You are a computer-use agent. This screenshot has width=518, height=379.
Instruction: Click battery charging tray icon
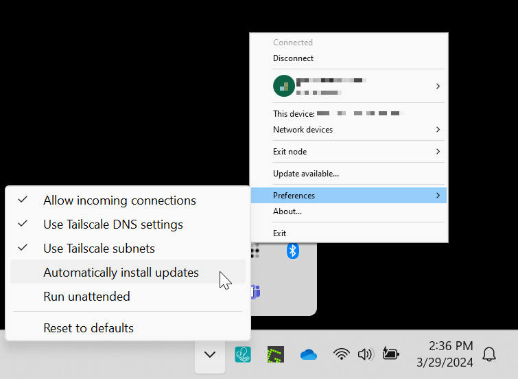point(391,354)
